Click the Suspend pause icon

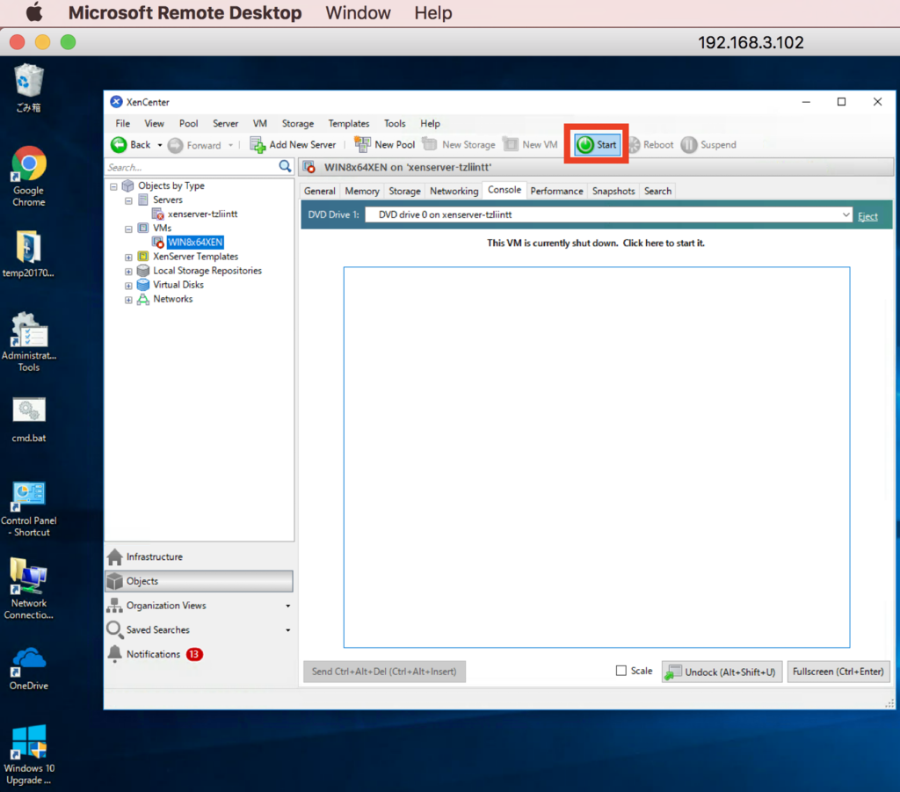coord(689,145)
